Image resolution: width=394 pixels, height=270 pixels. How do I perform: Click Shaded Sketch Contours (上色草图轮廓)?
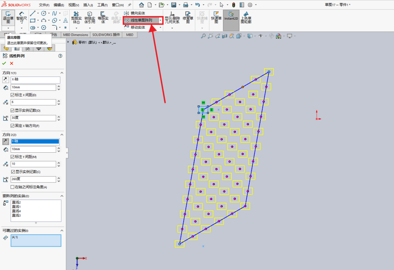tap(246, 18)
